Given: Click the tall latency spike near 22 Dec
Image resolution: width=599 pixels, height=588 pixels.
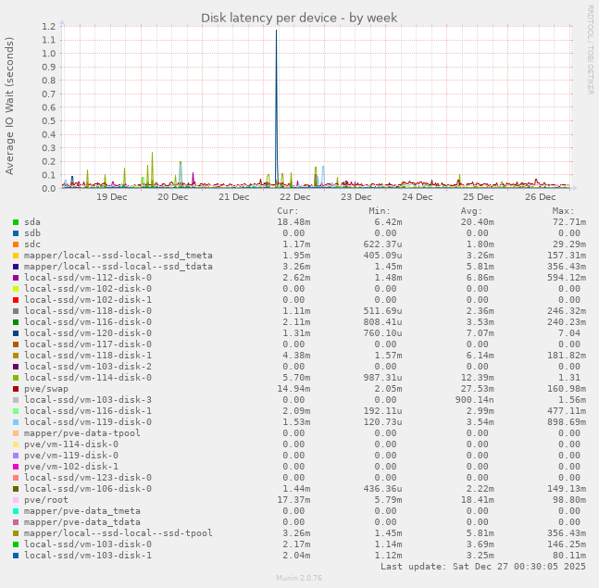Looking at the screenshot, I should (x=276, y=107).
